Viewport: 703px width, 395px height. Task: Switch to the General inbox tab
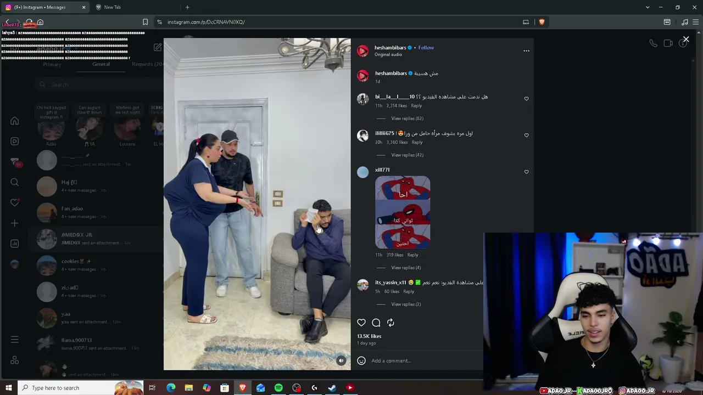[101, 64]
